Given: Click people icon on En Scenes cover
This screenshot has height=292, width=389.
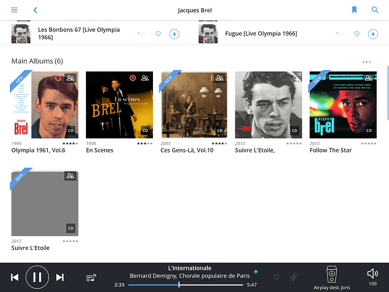Looking at the screenshot, I should point(145,78).
